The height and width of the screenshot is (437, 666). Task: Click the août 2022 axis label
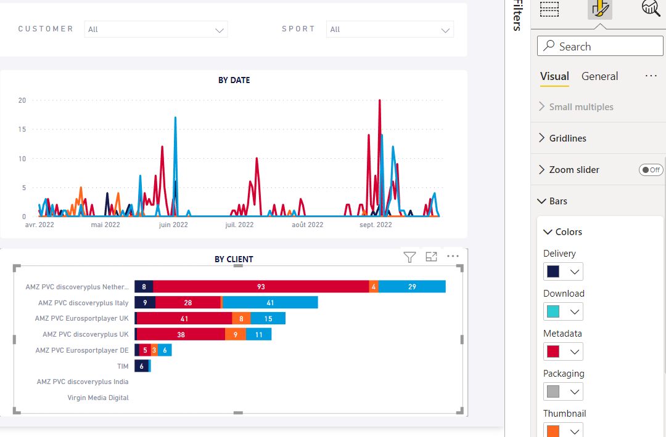click(x=308, y=225)
